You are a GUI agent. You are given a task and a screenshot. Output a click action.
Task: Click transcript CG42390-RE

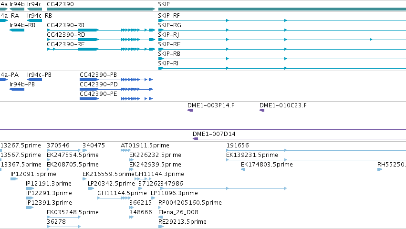101,49
